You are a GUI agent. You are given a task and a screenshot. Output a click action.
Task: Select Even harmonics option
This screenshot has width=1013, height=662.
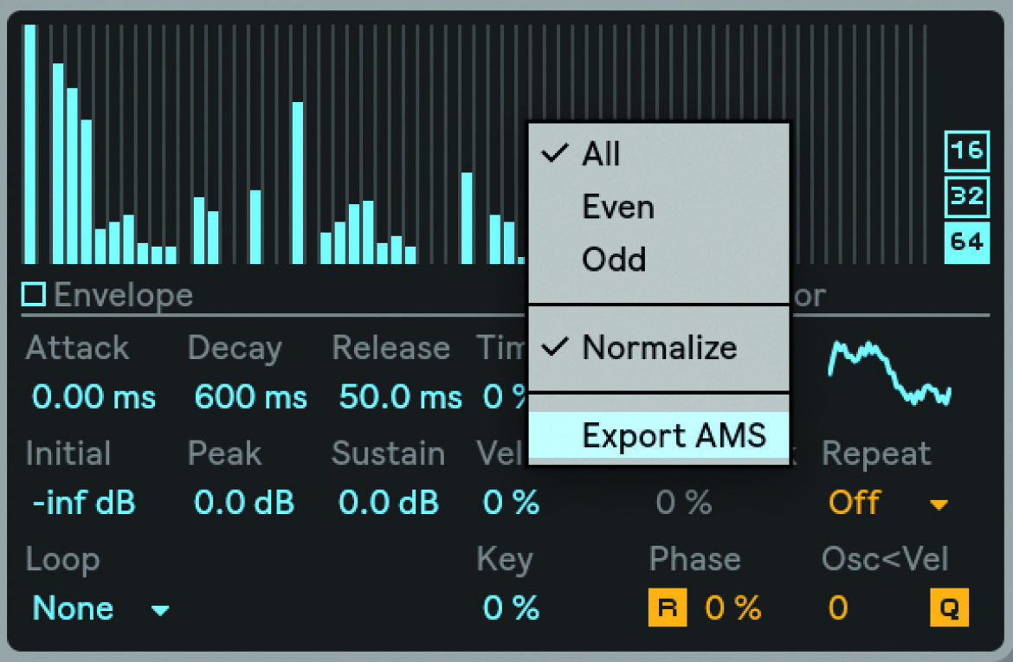click(659, 207)
